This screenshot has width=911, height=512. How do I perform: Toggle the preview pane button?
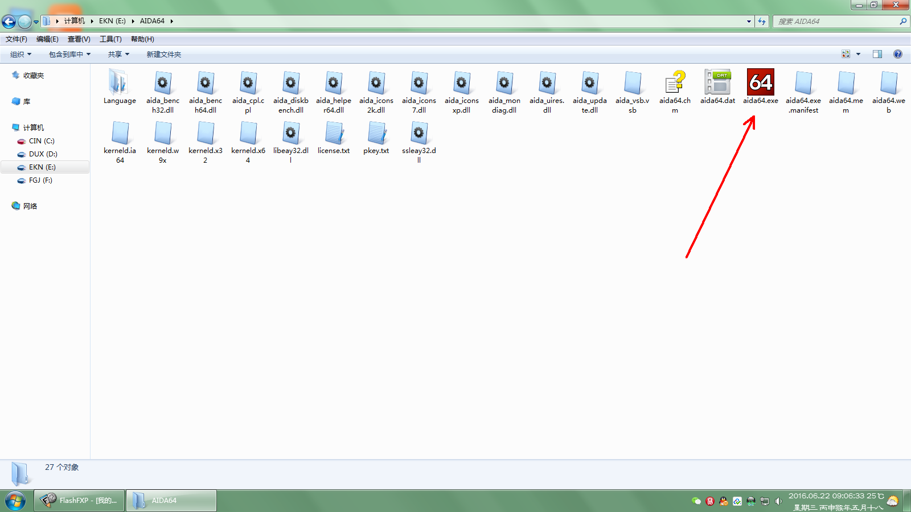[x=877, y=54]
